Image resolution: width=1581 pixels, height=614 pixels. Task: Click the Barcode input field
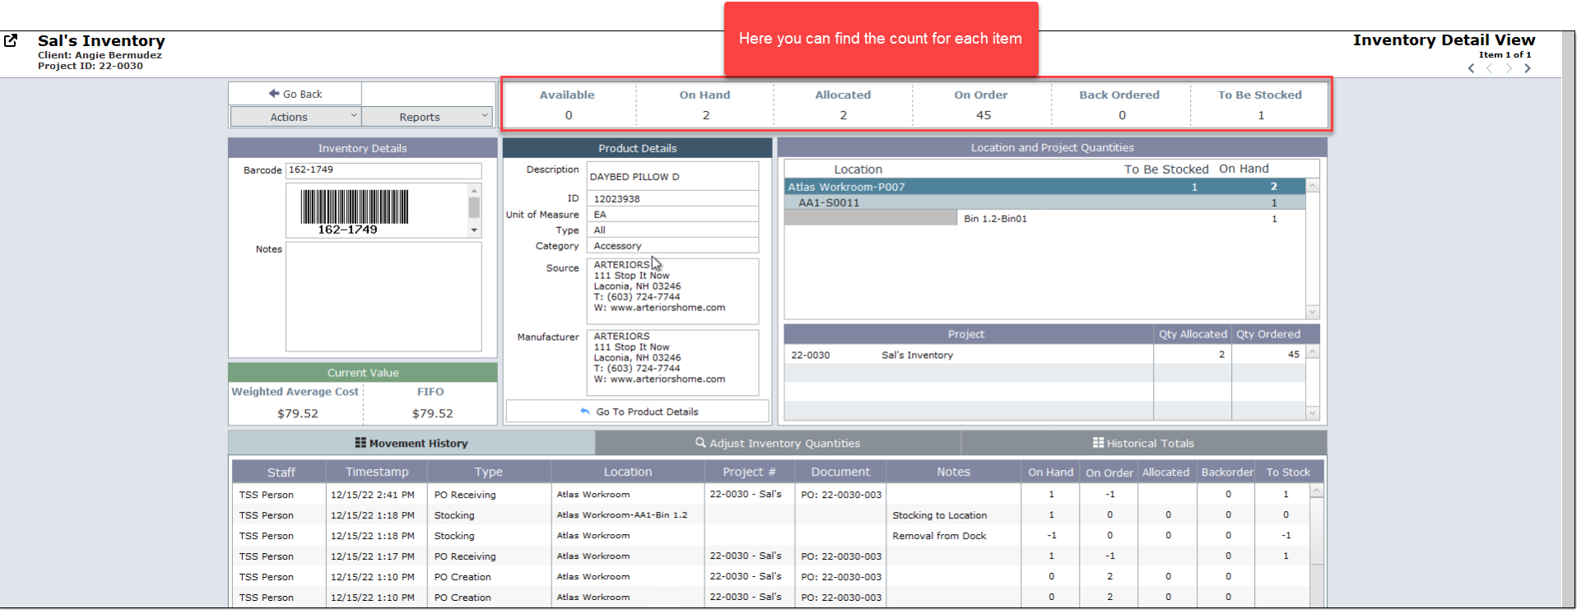(x=384, y=170)
